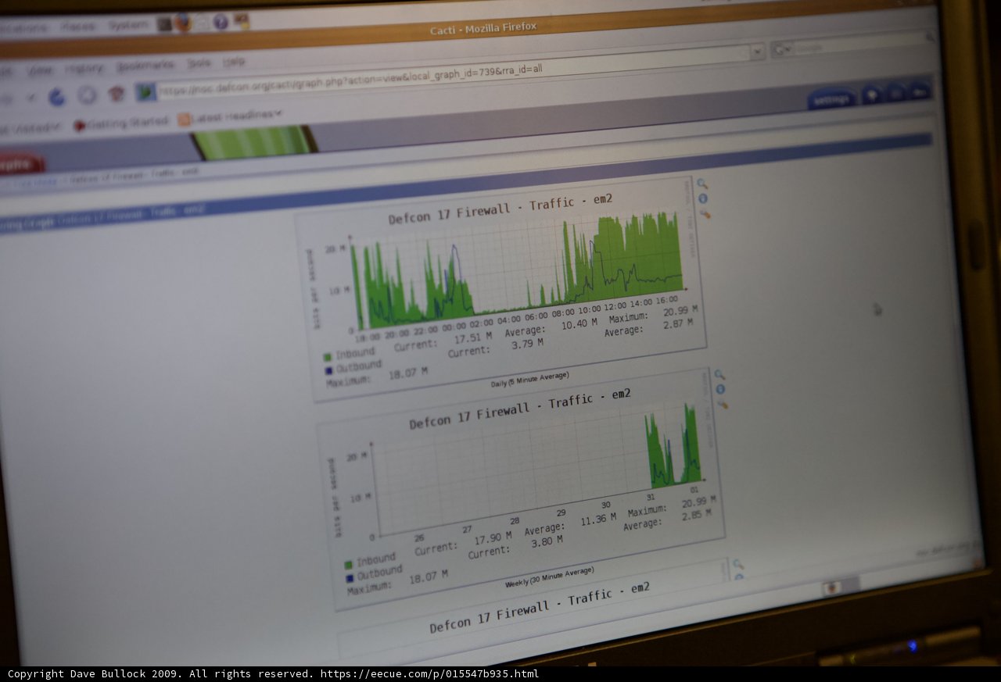Image resolution: width=1001 pixels, height=682 pixels.
Task: Open the Firefox Bookmarks menu
Action: [145, 66]
